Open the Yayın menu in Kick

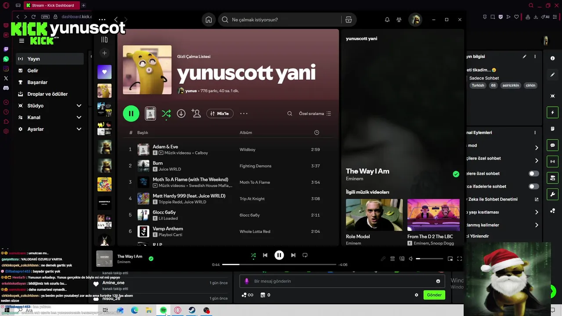50,59
